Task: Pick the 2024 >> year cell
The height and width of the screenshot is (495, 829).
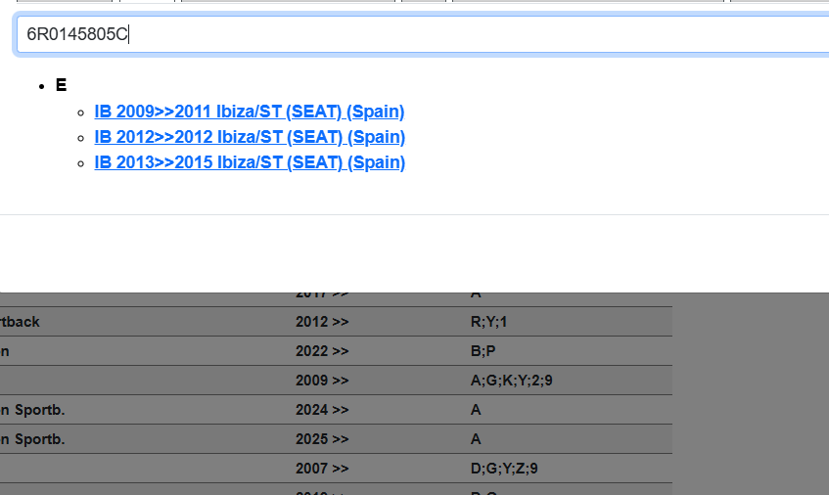Action: click(322, 410)
